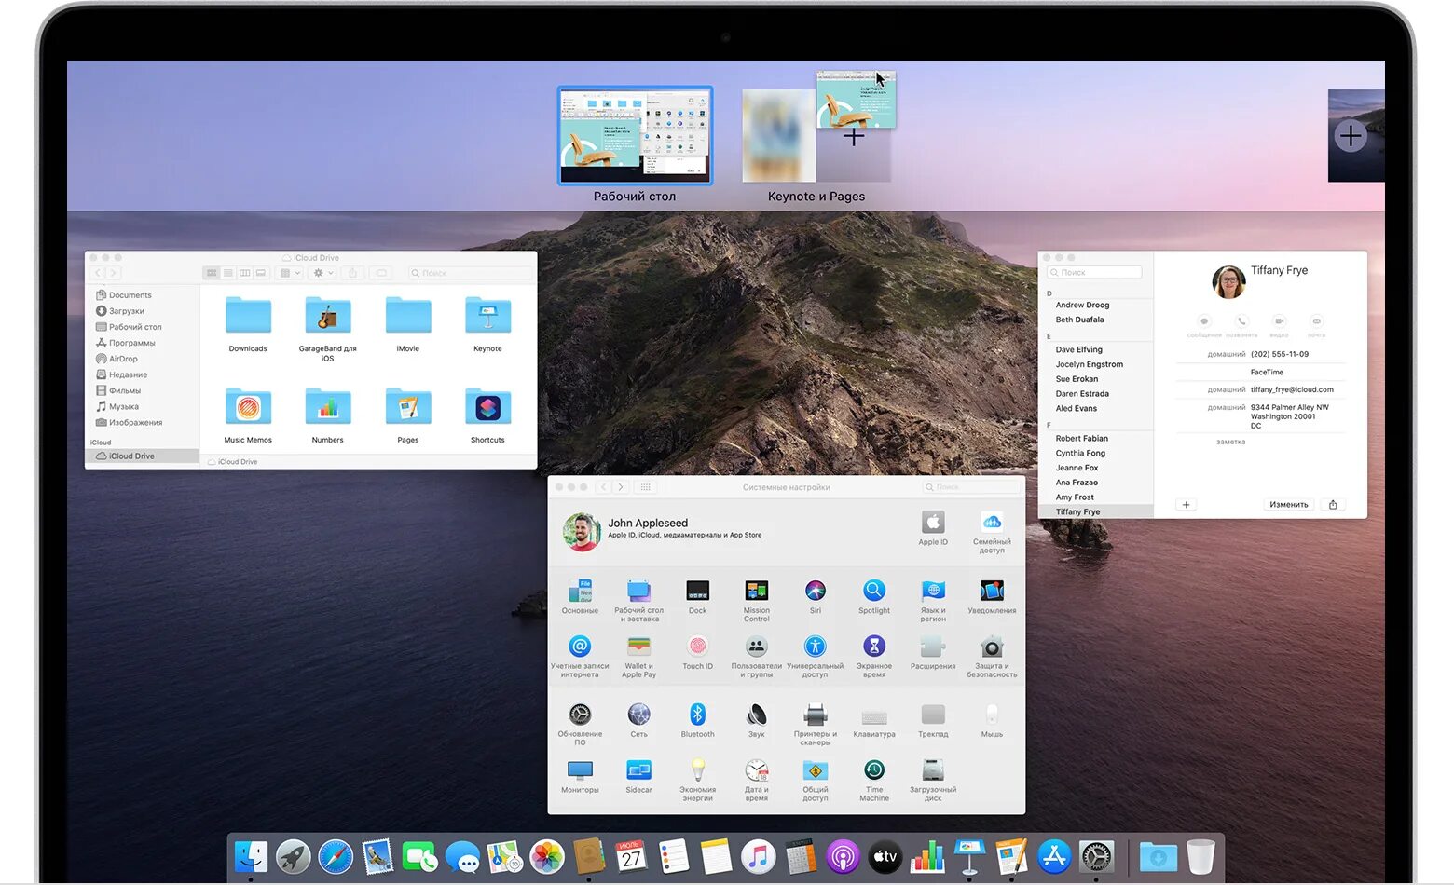The width and height of the screenshot is (1454, 885).
Task: Open the Siri preference pane
Action: coord(815,597)
